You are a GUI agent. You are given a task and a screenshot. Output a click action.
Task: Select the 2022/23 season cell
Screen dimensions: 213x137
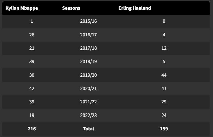88,115
